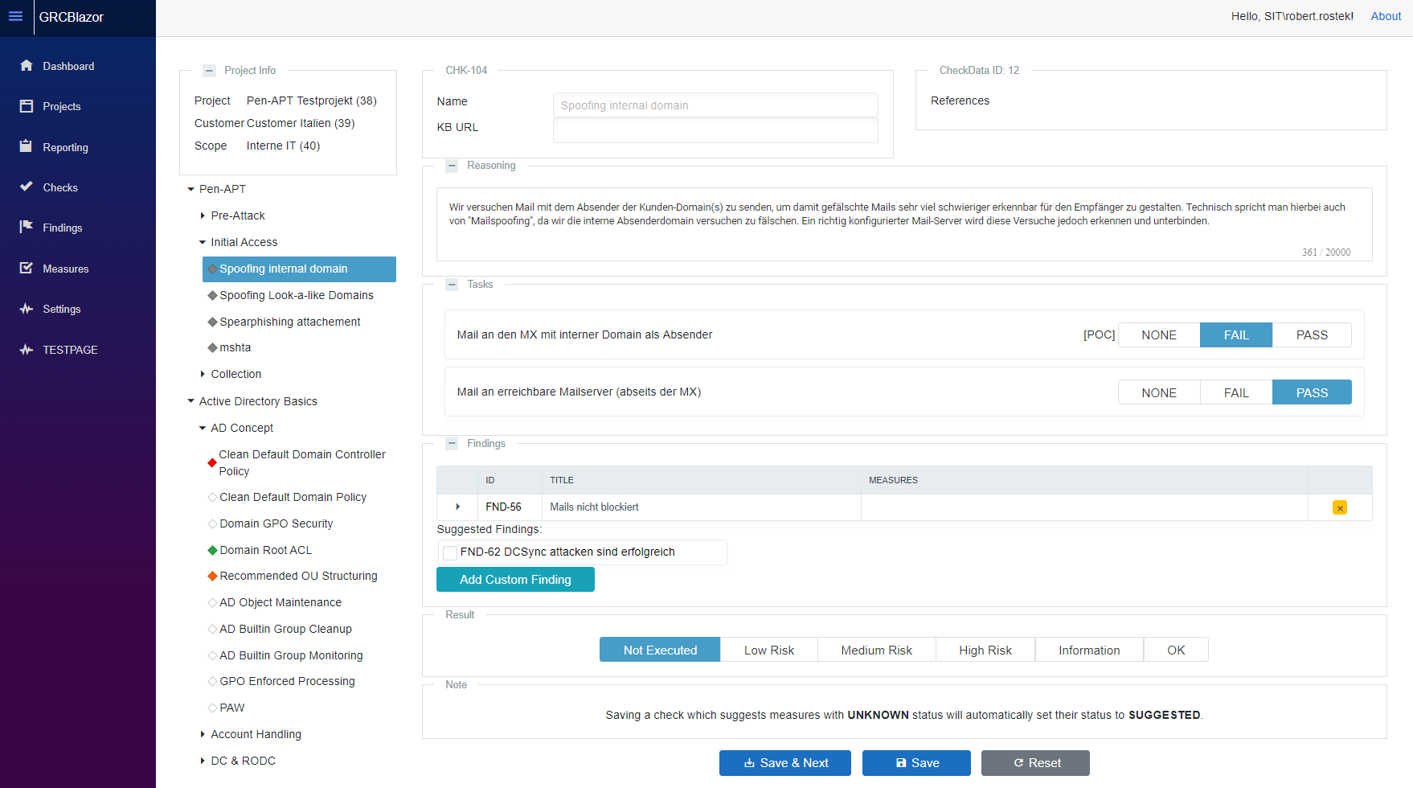This screenshot has width=1413, height=788.
Task: Click the Findings flag icon
Action: (27, 228)
